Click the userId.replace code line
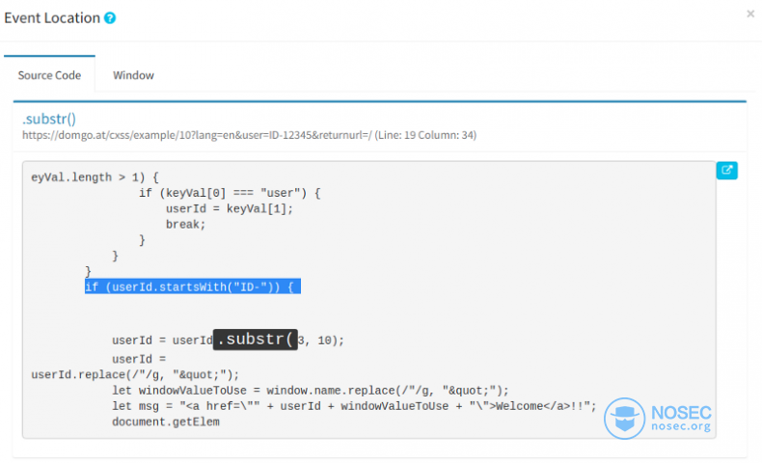762x463 pixels. 135,375
